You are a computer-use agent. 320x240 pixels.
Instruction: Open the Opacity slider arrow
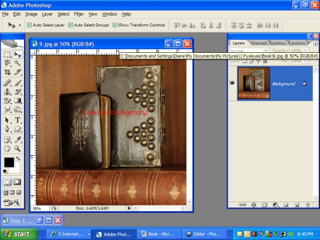click(306, 50)
